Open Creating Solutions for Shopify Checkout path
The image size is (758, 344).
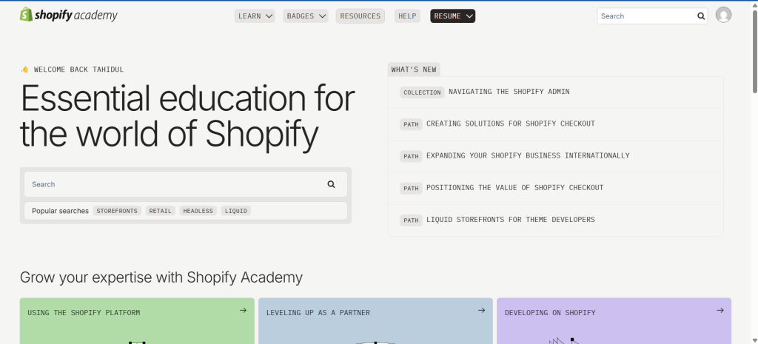[x=510, y=124]
